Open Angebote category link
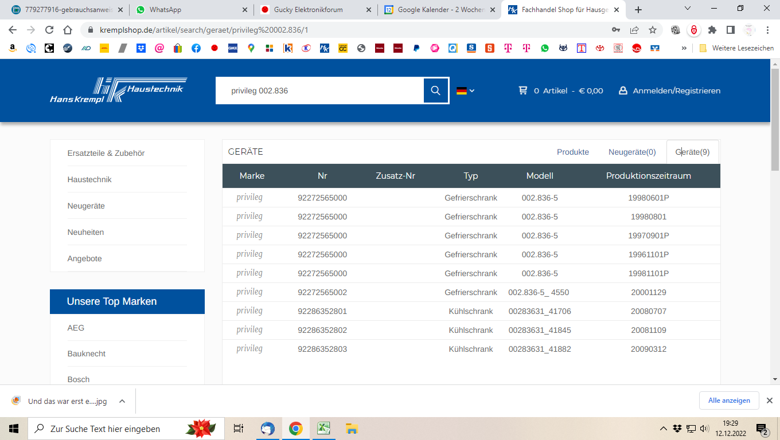The image size is (780, 440). pyautogui.click(x=85, y=258)
